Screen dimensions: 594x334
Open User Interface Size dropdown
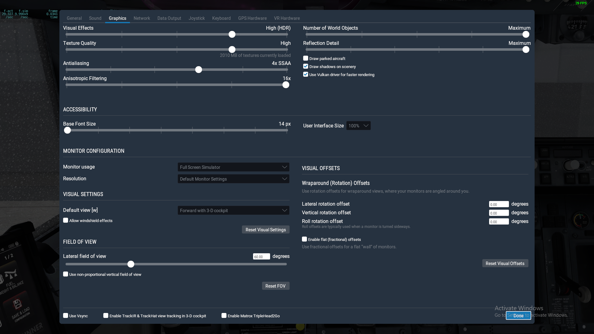click(358, 126)
